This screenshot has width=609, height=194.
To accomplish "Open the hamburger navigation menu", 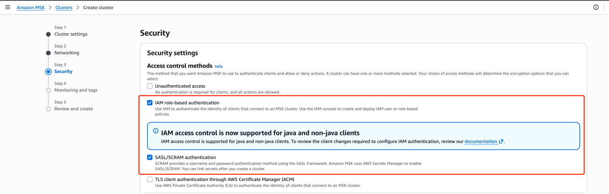I will (7, 7).
